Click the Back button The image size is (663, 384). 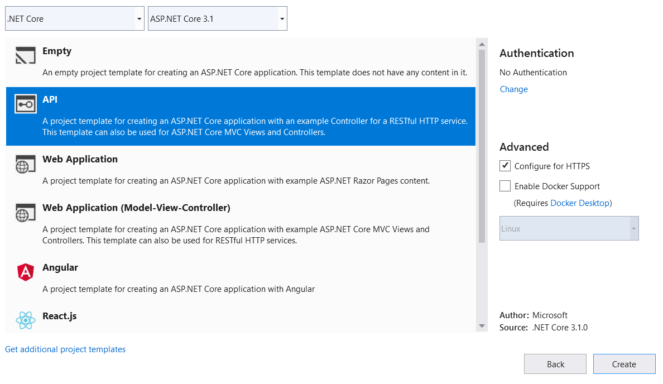(555, 363)
